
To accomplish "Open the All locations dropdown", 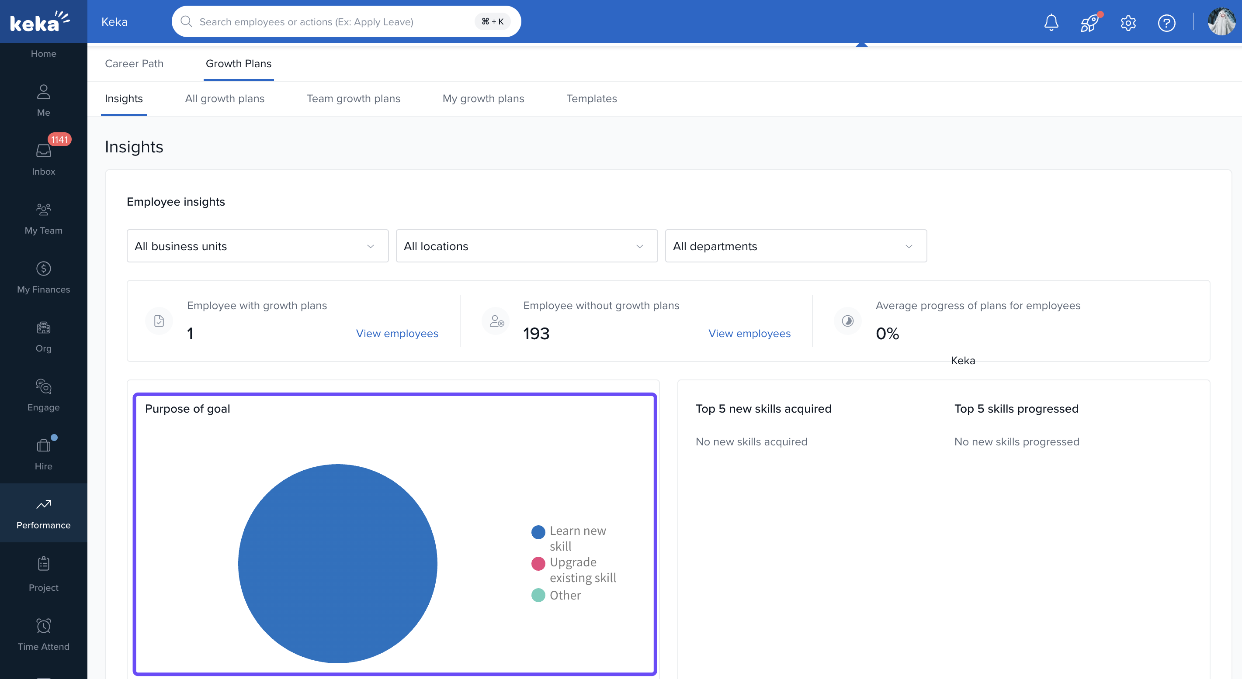I will click(x=527, y=246).
